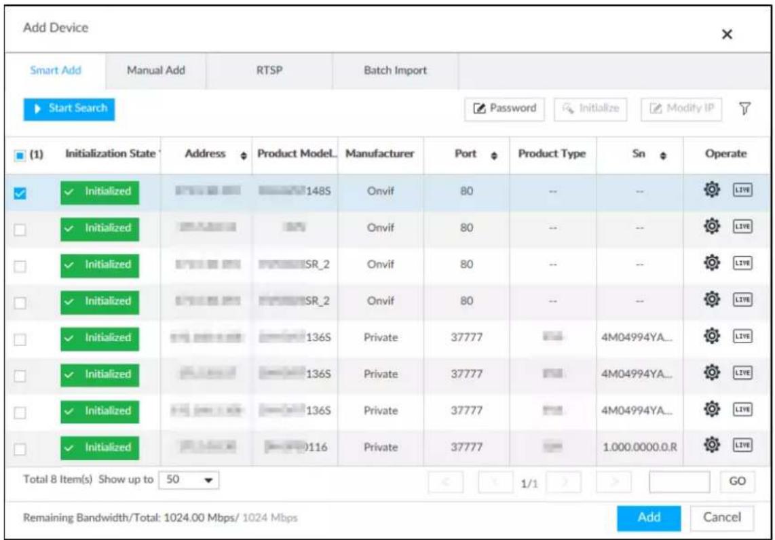
Task: Click the Product Model column header
Action: point(297,154)
